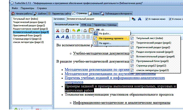183x110 pixels.
Task: Select 'Практический раздел (page2)' in page list
Action: pyautogui.click(x=29, y=25)
